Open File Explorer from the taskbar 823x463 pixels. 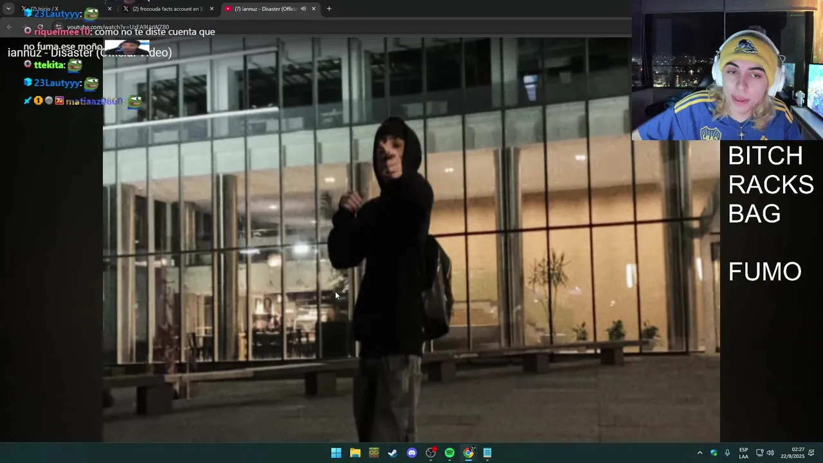tap(355, 453)
